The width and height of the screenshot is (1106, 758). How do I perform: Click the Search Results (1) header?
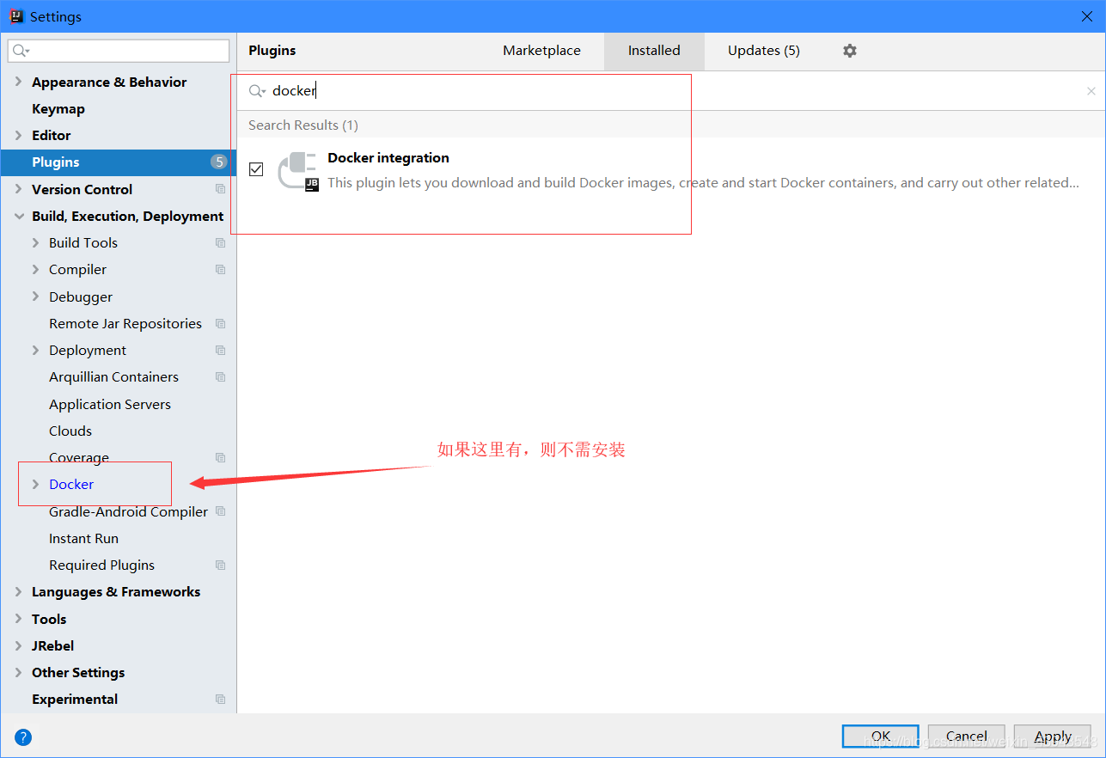click(303, 125)
